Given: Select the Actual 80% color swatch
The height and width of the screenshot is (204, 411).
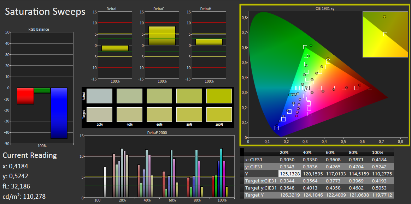Looking at the screenshot, I should point(189,96).
